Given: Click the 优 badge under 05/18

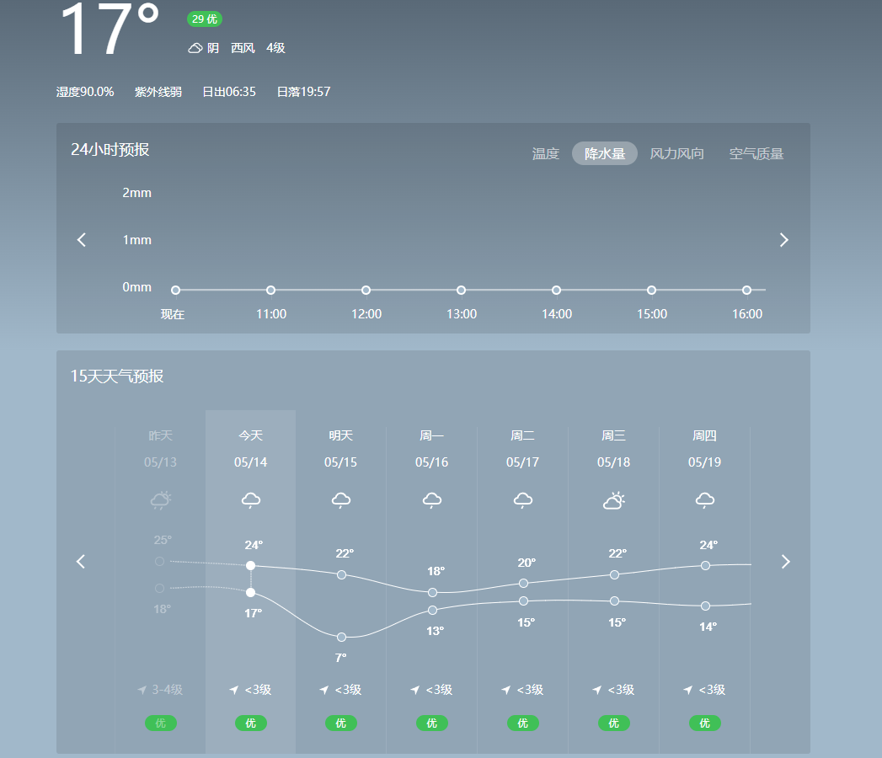Looking at the screenshot, I should click(613, 723).
